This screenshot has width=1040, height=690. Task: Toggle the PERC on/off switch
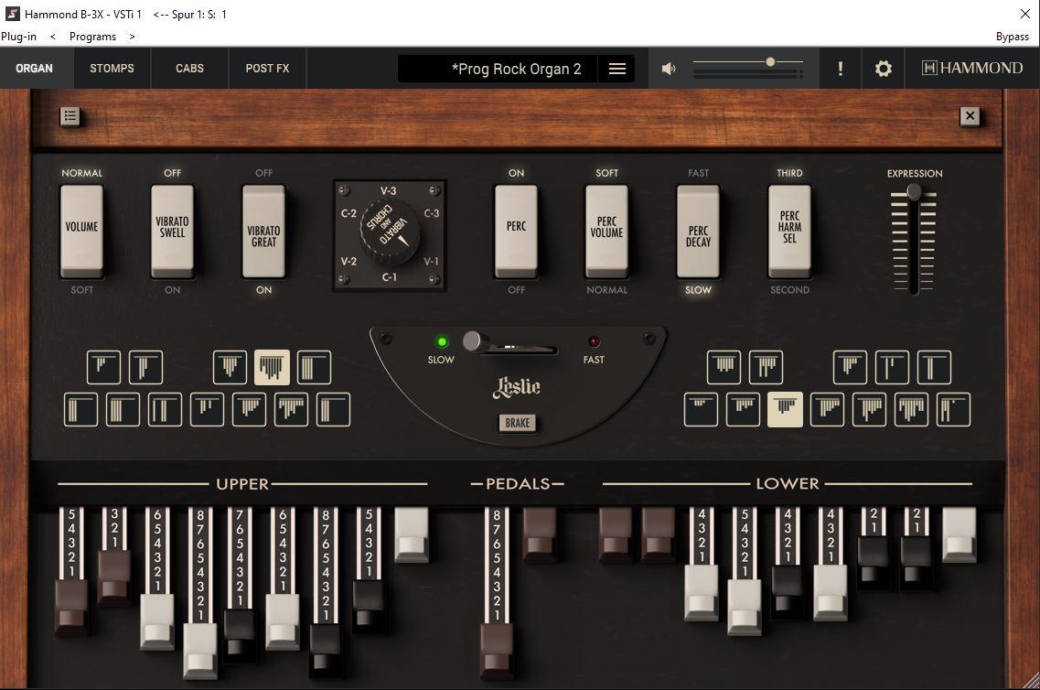[x=516, y=231]
